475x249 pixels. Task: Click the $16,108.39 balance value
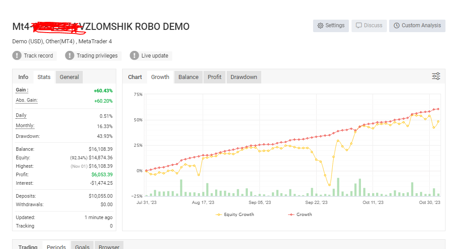point(101,149)
